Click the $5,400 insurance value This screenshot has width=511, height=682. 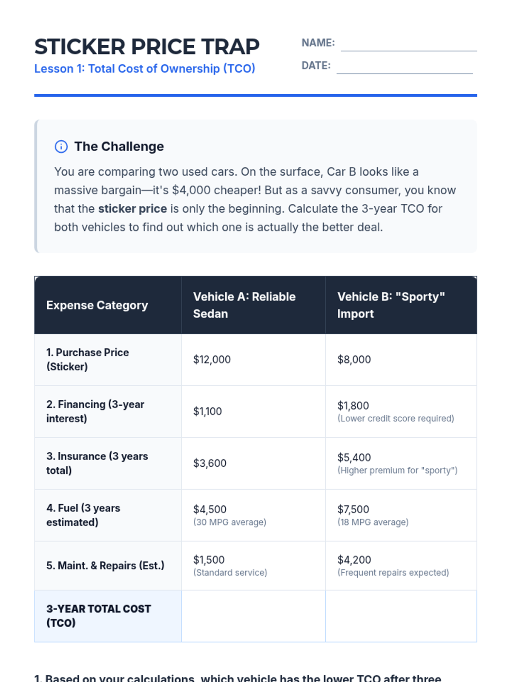pos(354,457)
